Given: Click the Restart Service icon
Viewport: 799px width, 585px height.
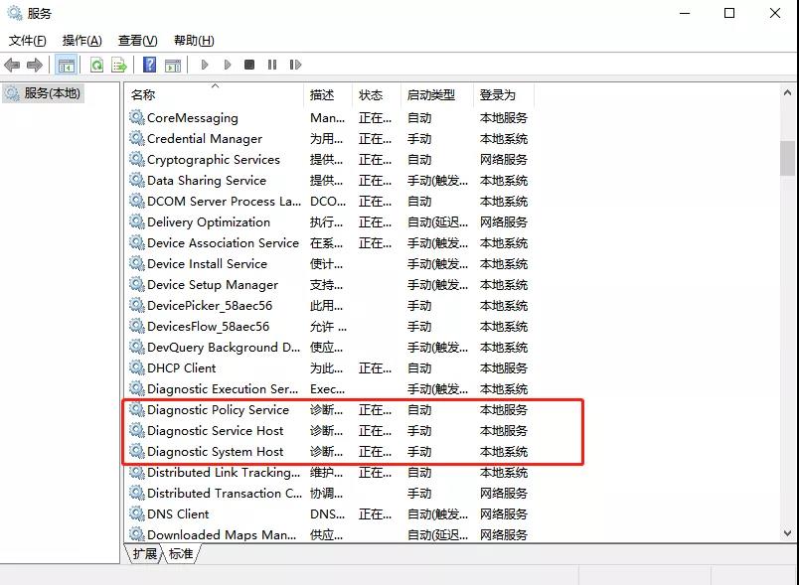Looking at the screenshot, I should click(295, 65).
